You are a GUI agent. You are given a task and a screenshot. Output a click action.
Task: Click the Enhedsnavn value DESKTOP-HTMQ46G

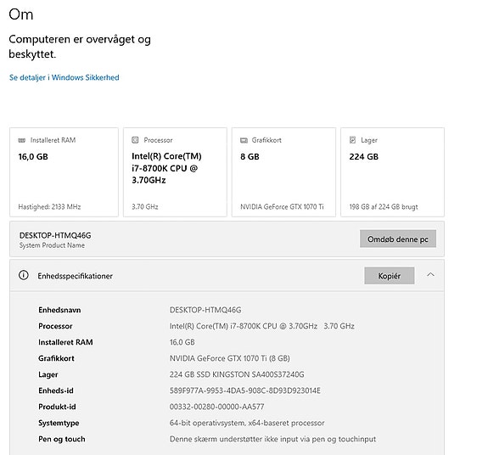[205, 310]
